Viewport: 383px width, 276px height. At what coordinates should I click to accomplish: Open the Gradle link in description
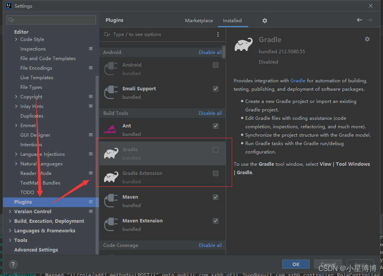pos(298,81)
